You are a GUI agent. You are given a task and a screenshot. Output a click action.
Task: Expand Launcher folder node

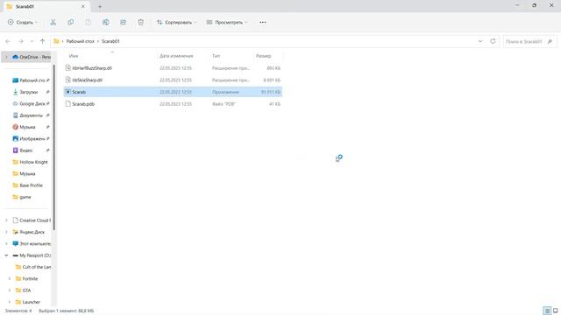[x=10, y=302]
